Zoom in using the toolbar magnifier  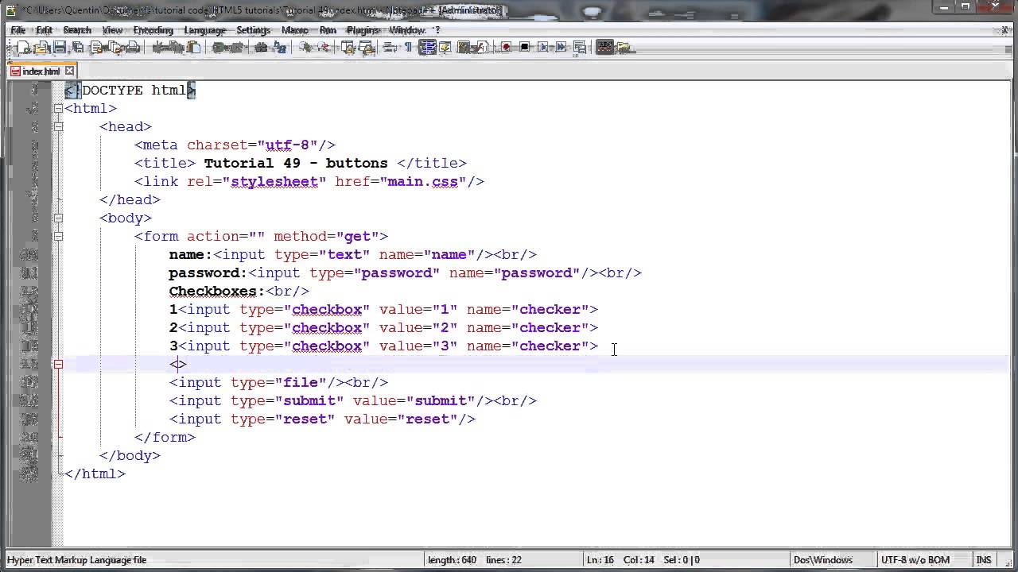coord(304,48)
